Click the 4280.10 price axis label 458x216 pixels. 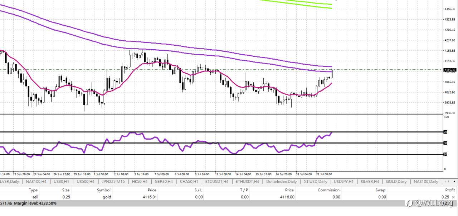[450, 30]
